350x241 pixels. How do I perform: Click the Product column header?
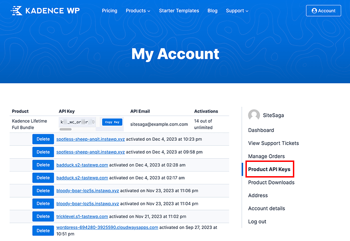20,111
